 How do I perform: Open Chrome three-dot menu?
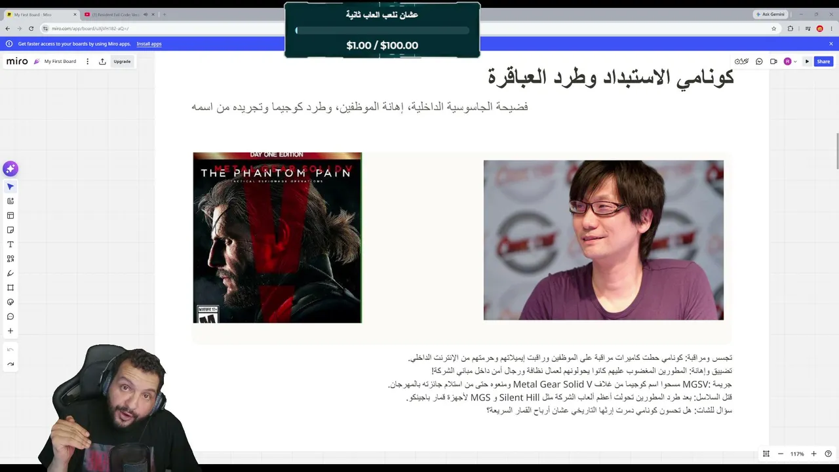click(831, 29)
